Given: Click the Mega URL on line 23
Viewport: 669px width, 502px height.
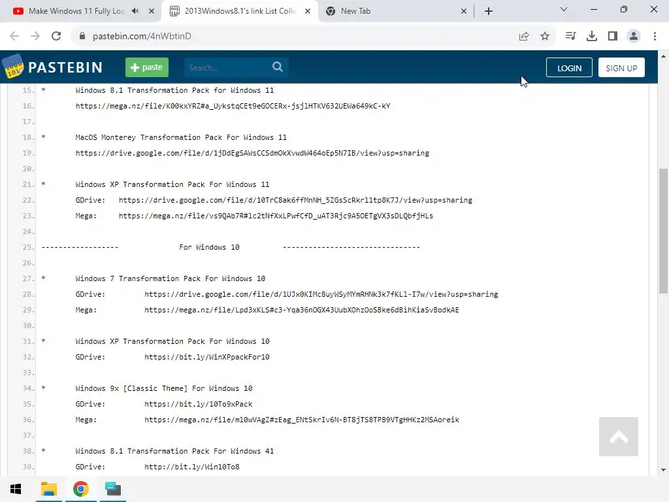Looking at the screenshot, I should coord(276,216).
